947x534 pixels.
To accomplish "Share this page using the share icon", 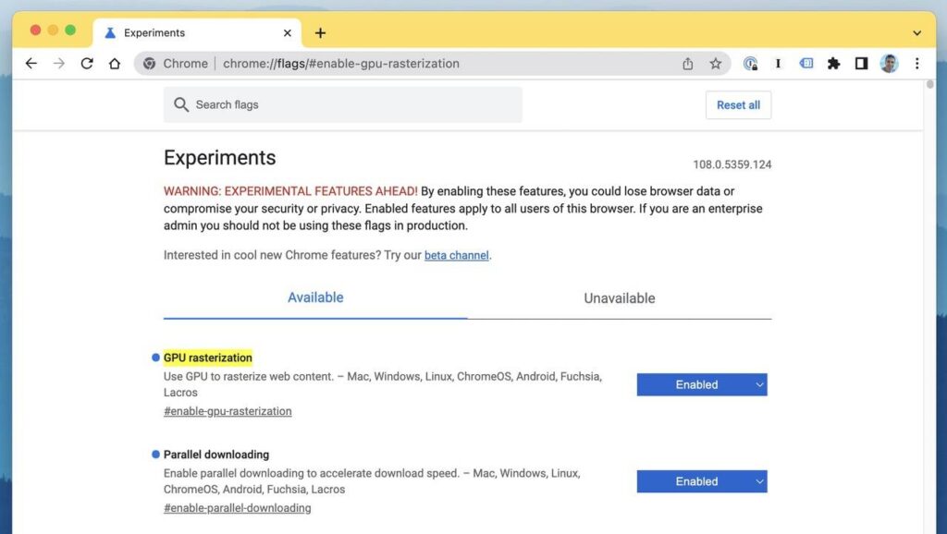I will (x=687, y=64).
